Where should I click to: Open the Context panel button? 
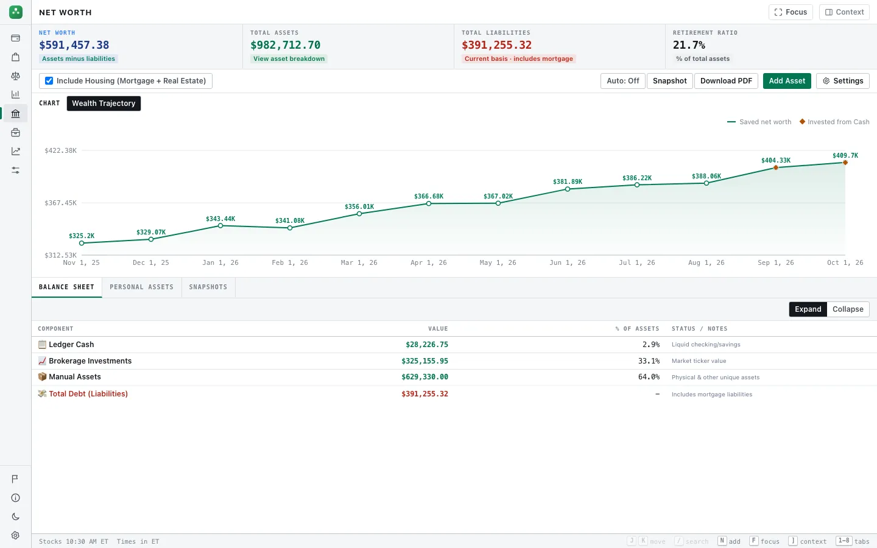tap(844, 12)
